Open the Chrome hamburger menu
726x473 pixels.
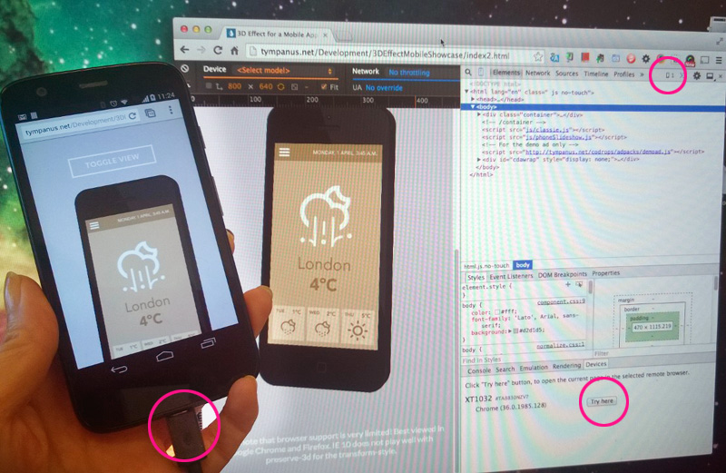pyautogui.click(x=719, y=60)
